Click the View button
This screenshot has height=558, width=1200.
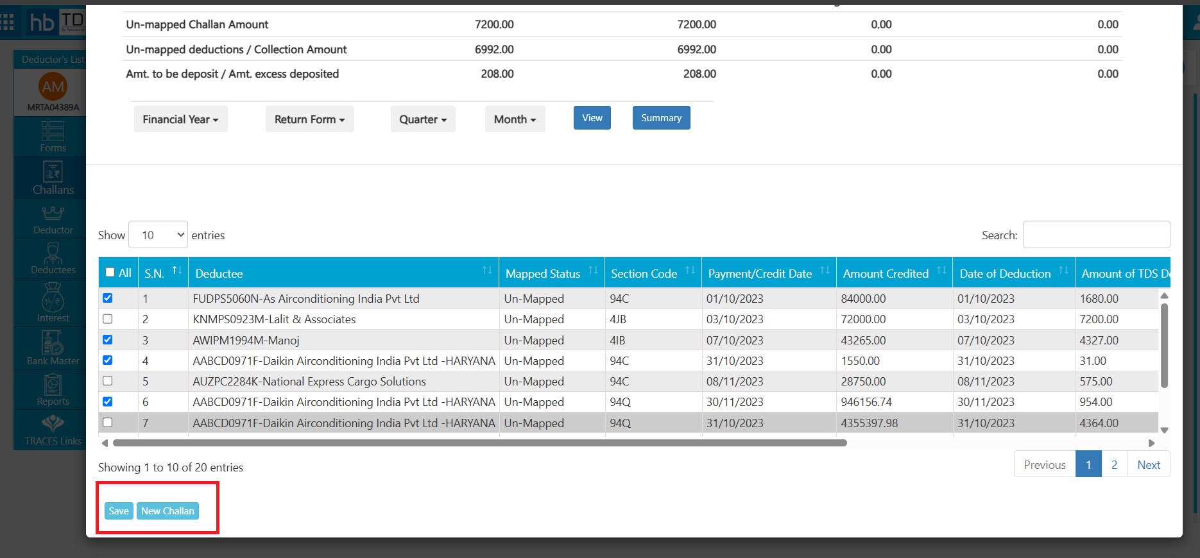[592, 118]
